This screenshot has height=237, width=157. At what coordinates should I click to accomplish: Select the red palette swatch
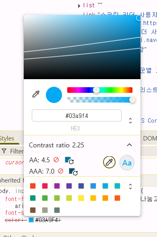33,186
